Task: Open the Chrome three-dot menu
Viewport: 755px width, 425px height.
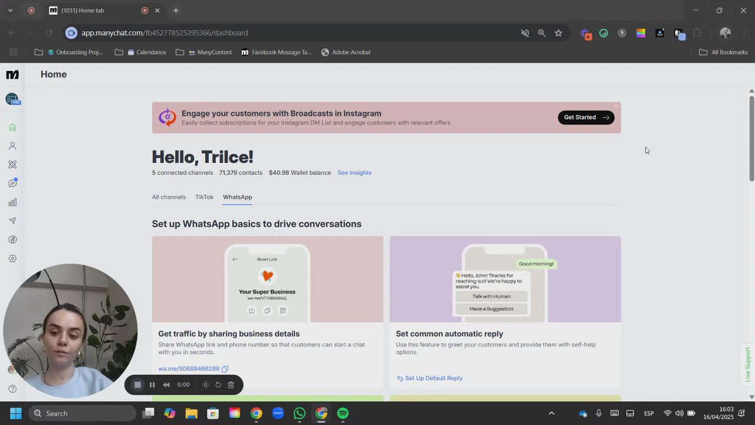Action: (744, 33)
